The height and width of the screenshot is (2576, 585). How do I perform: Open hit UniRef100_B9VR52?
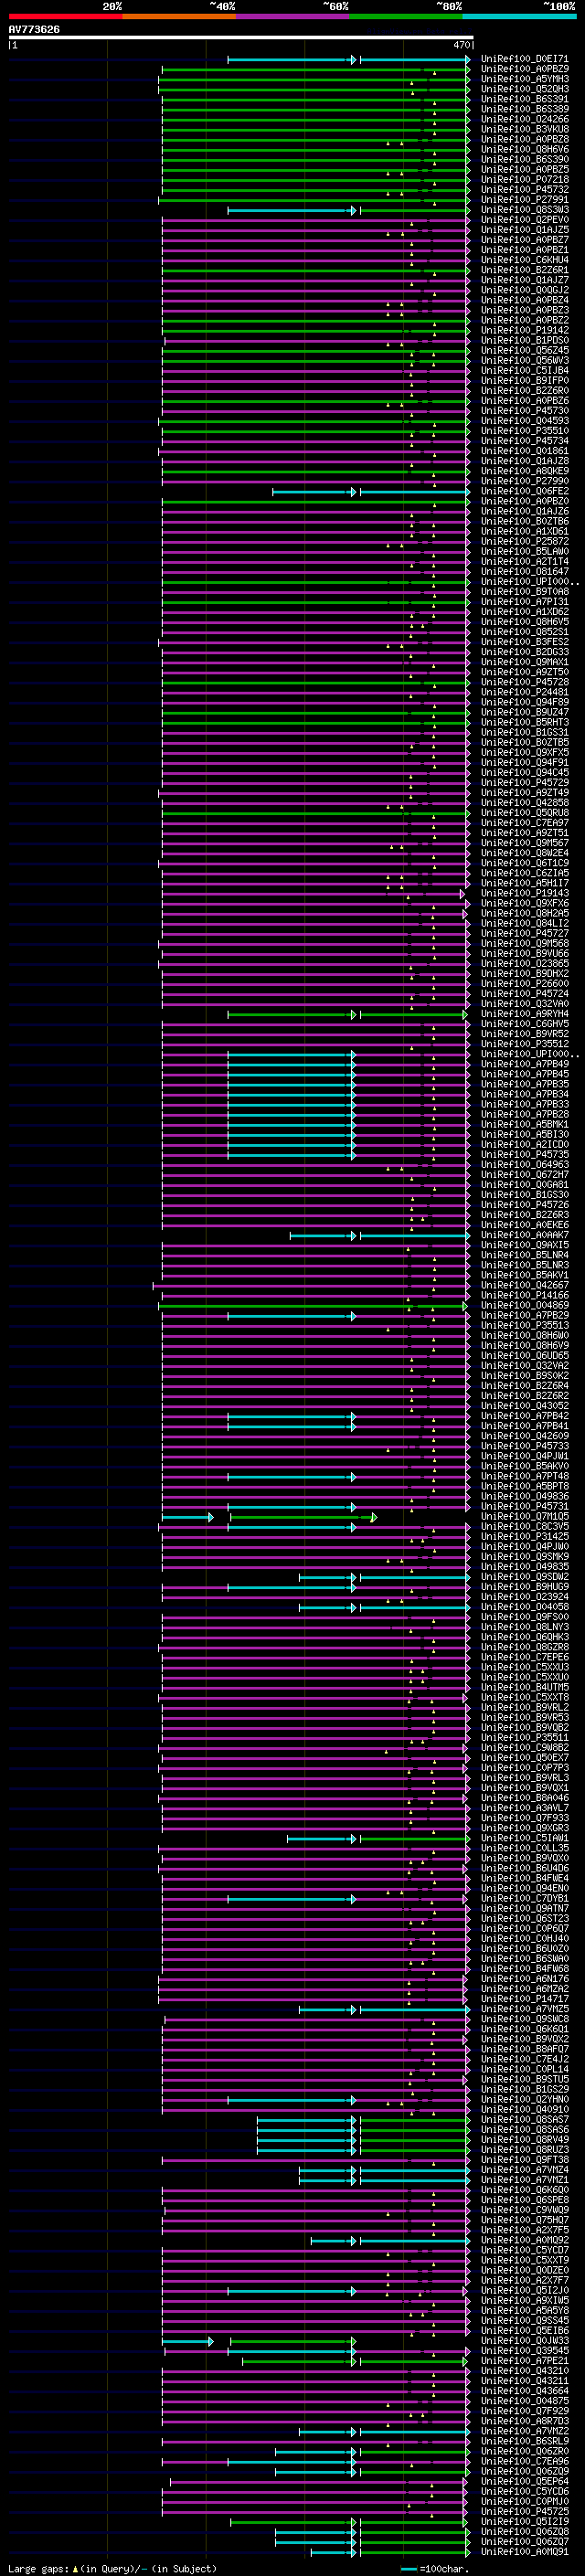pos(524,1035)
